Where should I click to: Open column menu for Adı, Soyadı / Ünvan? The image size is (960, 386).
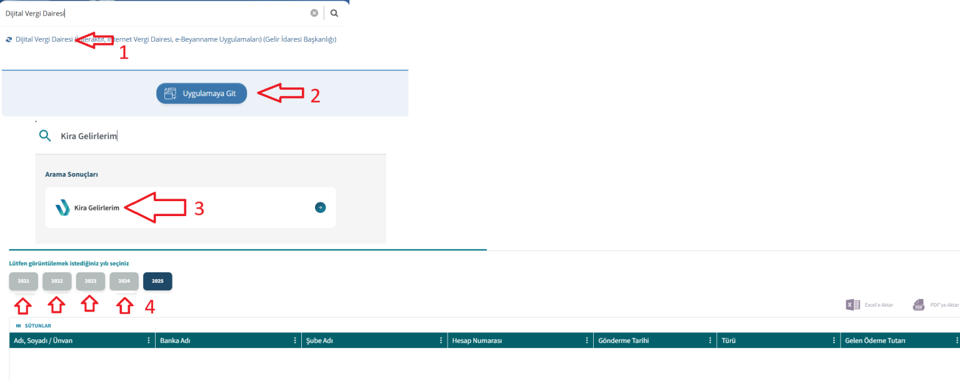coord(149,340)
